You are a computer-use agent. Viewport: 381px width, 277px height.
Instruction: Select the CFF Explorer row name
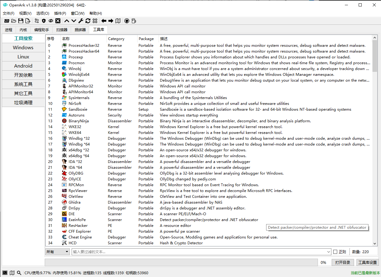point(80,231)
